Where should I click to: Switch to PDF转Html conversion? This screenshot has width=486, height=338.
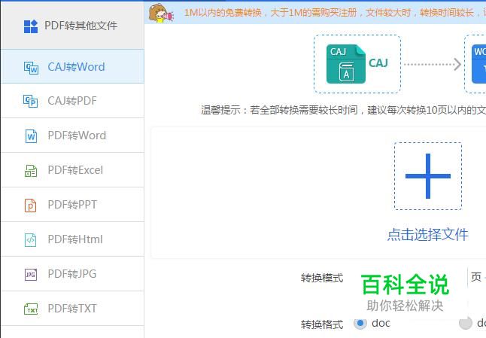click(72, 239)
